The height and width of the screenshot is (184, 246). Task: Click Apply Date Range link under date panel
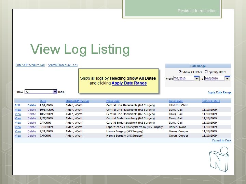[219, 92]
